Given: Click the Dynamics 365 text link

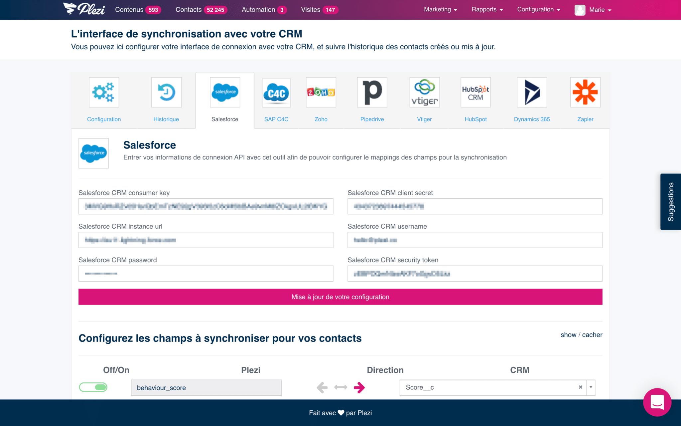Looking at the screenshot, I should [x=532, y=119].
